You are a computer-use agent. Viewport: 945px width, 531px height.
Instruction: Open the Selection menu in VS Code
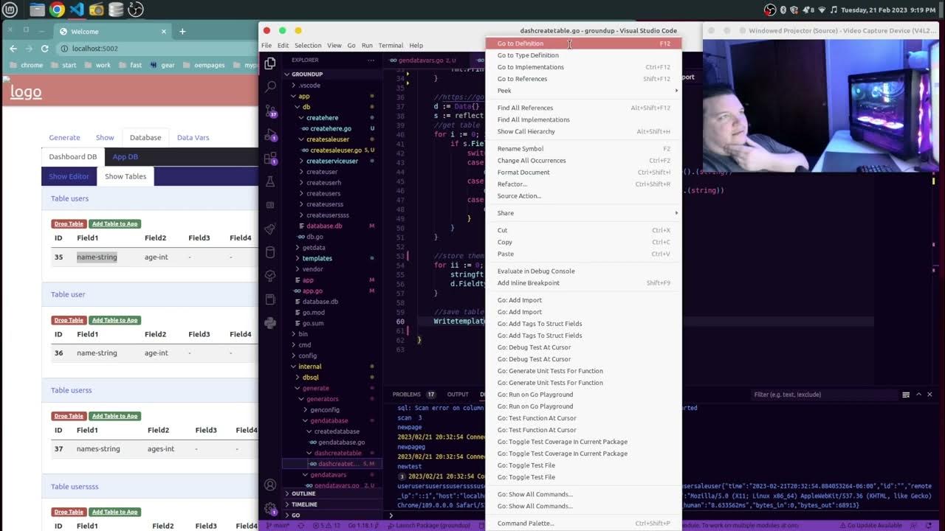[x=308, y=46]
